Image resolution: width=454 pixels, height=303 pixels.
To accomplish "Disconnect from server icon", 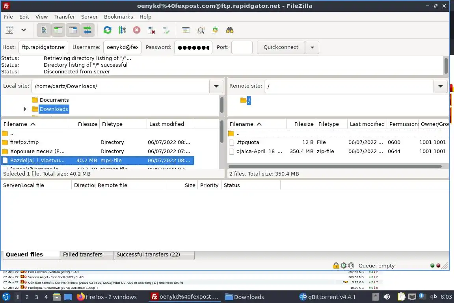I will 151,30.
